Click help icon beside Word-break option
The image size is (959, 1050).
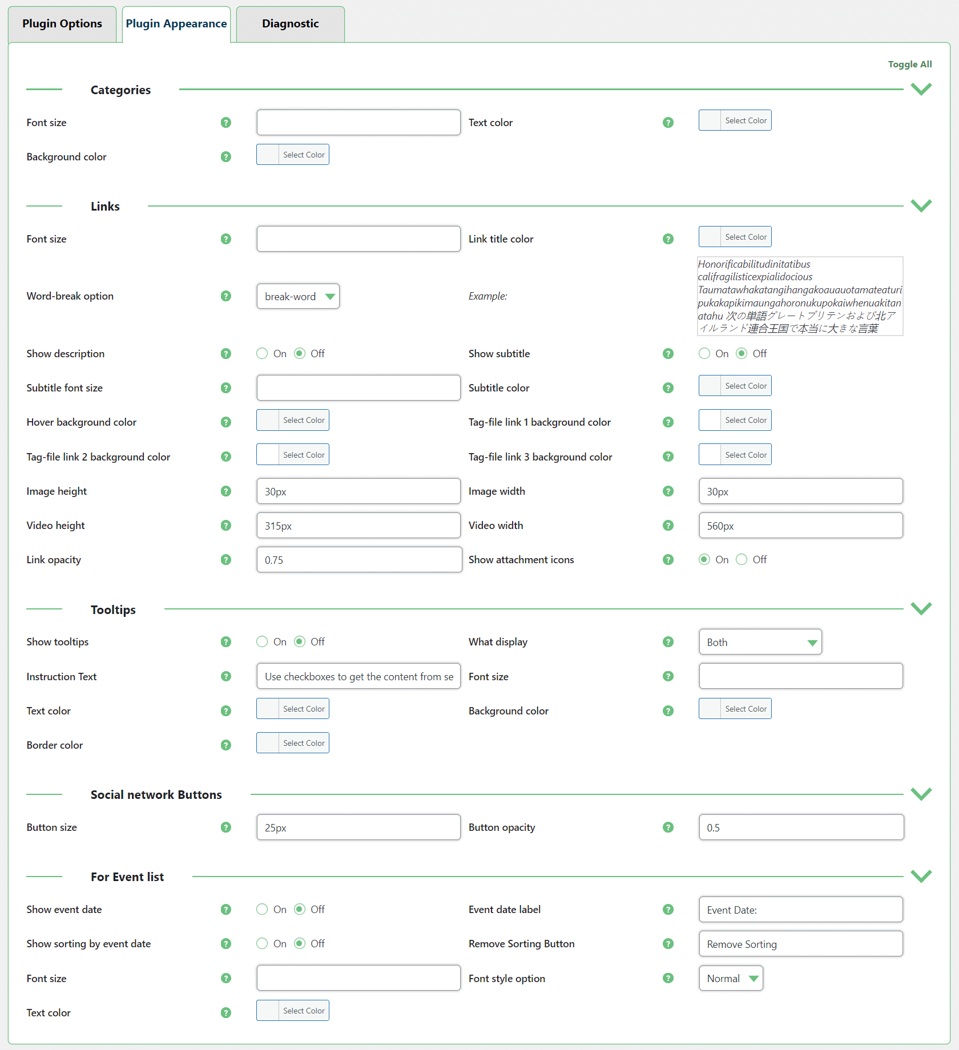226,296
